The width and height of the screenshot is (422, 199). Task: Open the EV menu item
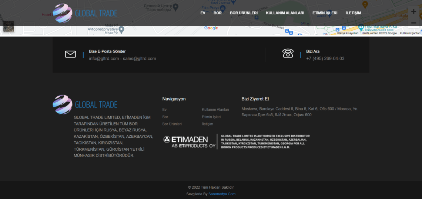pyautogui.click(x=203, y=13)
